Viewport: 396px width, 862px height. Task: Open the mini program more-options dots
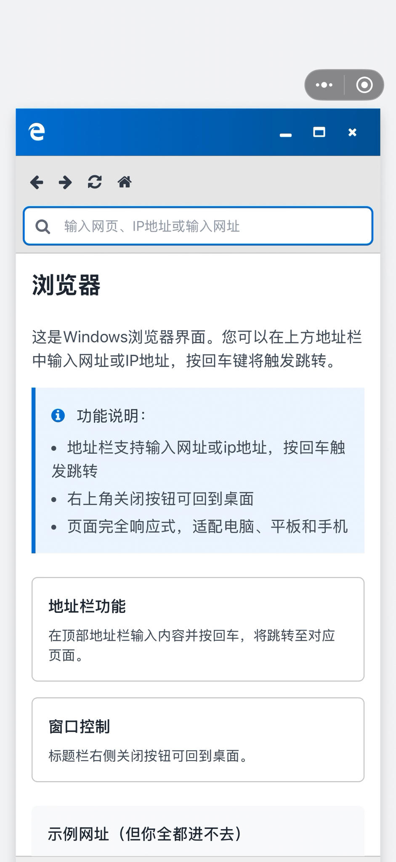point(324,85)
